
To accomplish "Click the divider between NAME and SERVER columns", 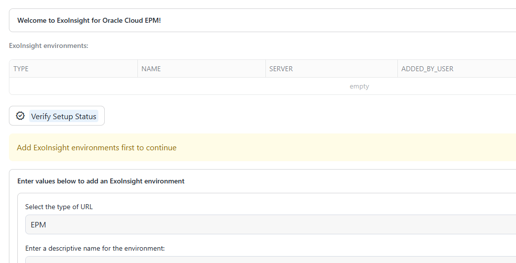I will [265, 69].
